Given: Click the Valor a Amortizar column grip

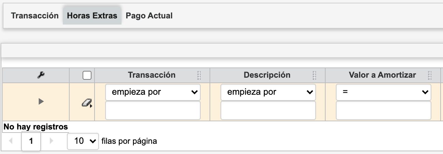Looking at the screenshot, I should (430, 75).
